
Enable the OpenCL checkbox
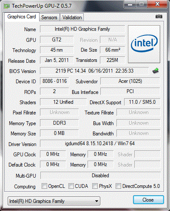pos(44,186)
